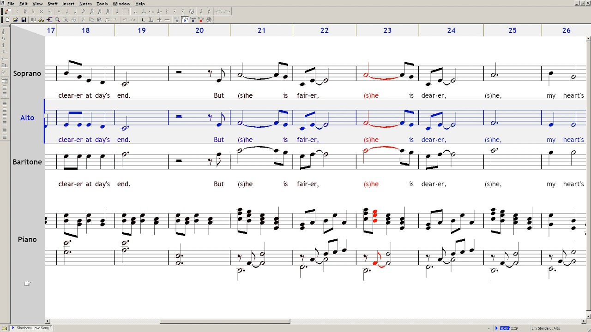Click the key signature side tool
Image resolution: width=591 pixels, height=332 pixels.
[3, 38]
